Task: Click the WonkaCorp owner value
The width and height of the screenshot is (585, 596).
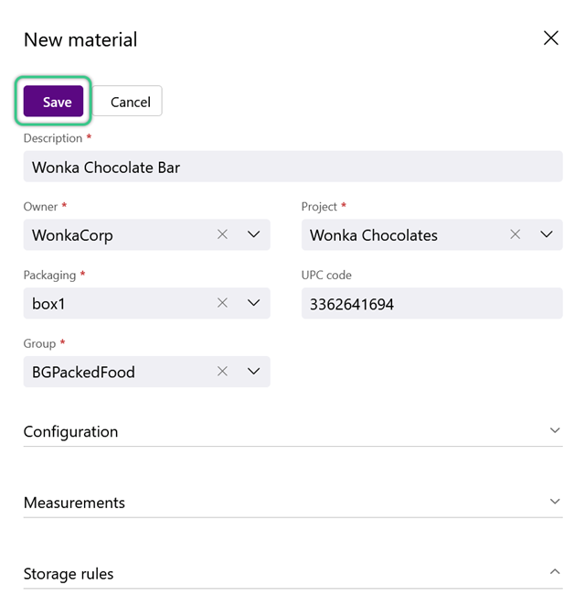Action: click(x=72, y=235)
